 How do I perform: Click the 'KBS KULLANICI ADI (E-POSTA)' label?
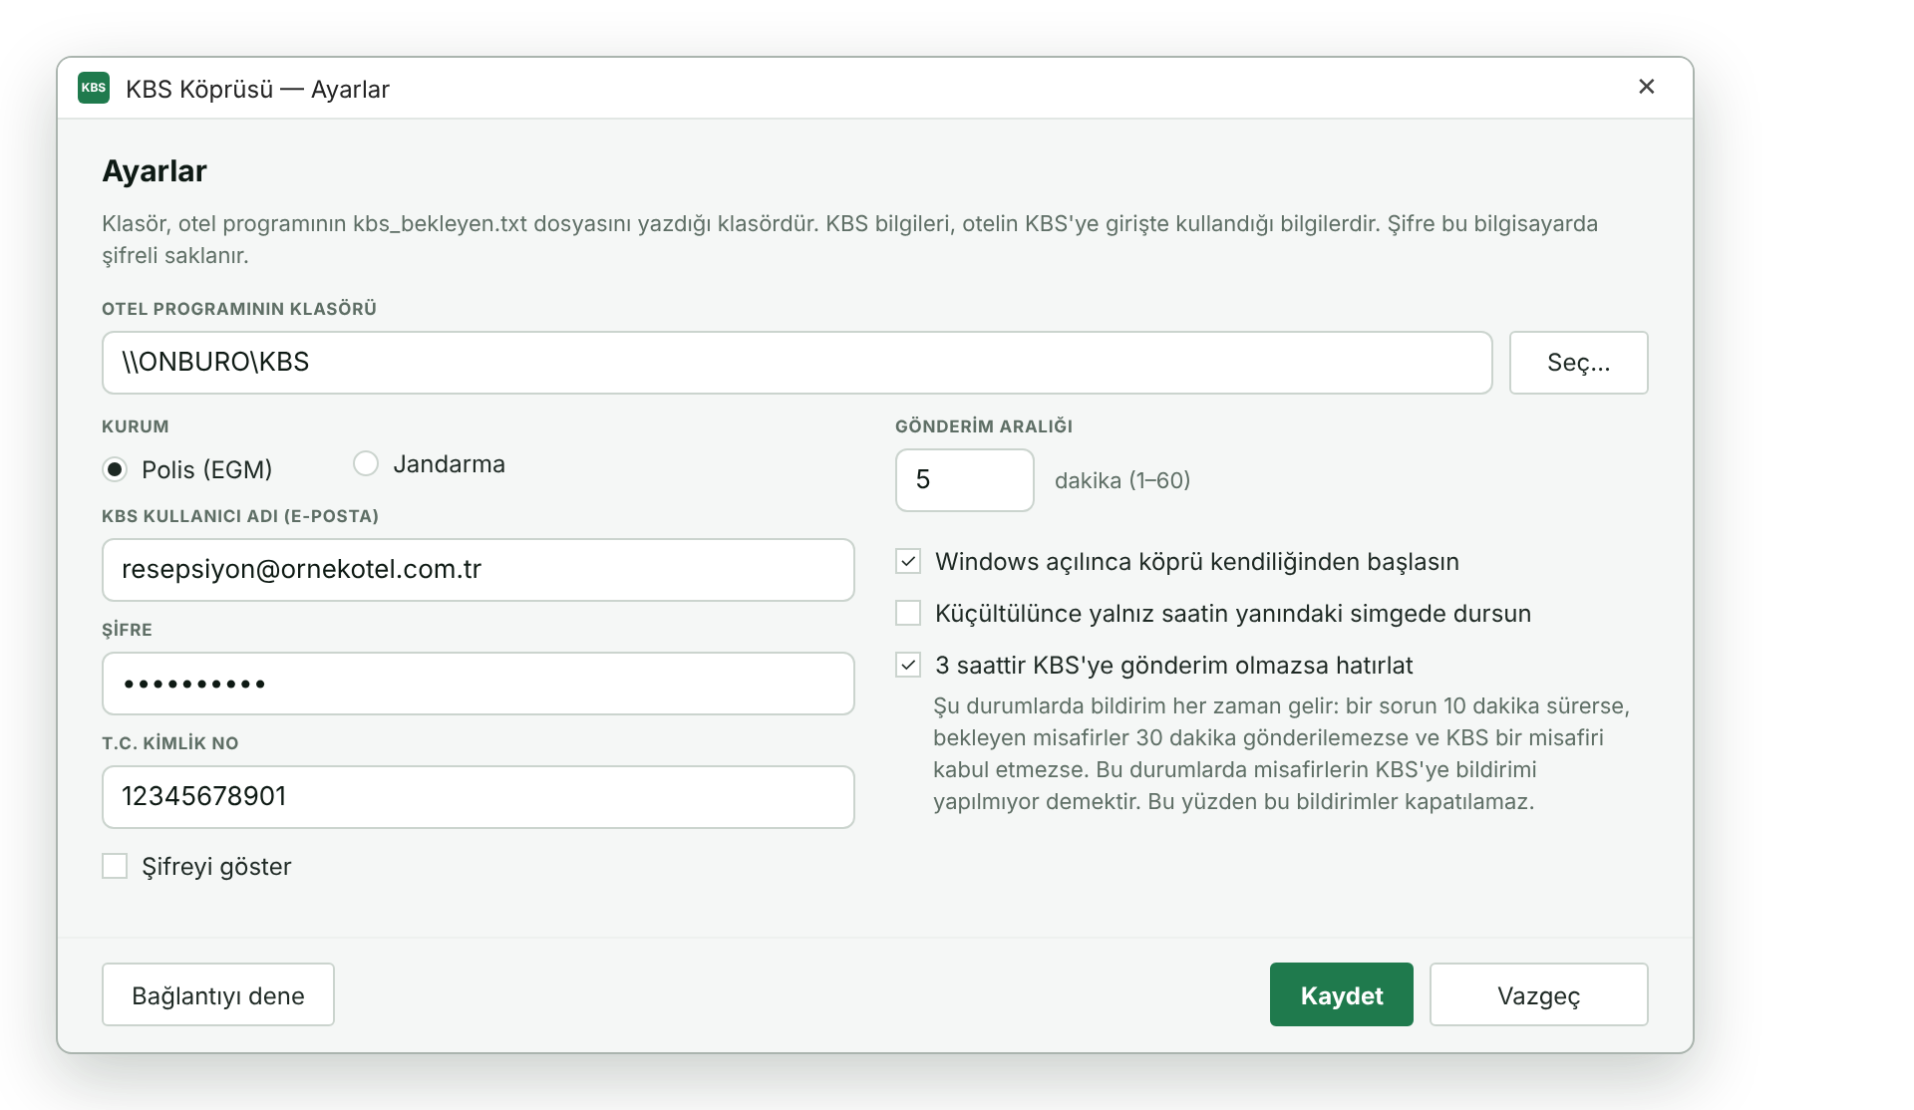click(240, 516)
